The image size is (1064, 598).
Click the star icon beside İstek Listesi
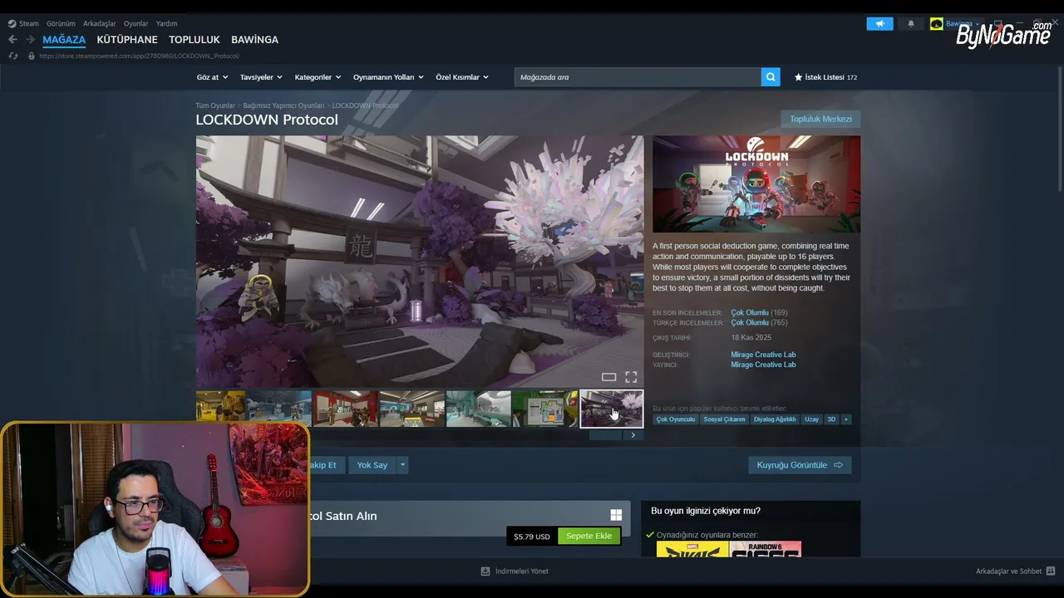(x=799, y=77)
